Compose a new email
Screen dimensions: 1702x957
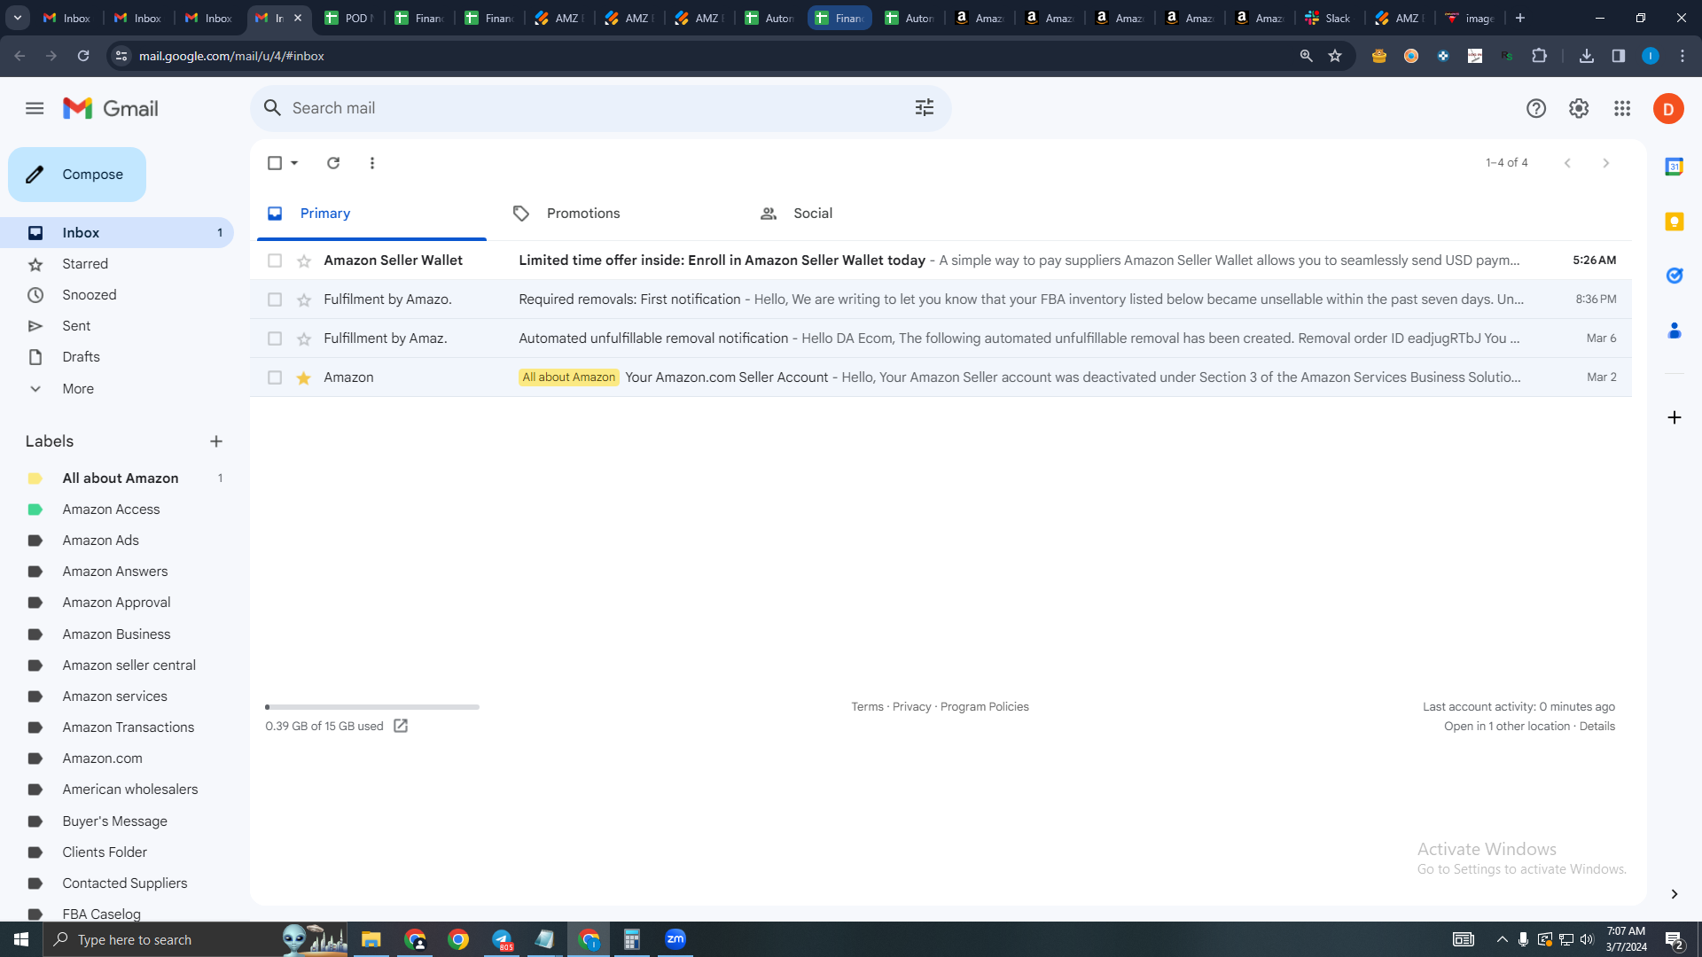pyautogui.click(x=77, y=175)
